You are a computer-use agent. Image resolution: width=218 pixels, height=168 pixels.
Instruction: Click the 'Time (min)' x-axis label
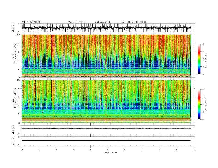[x=110, y=152]
